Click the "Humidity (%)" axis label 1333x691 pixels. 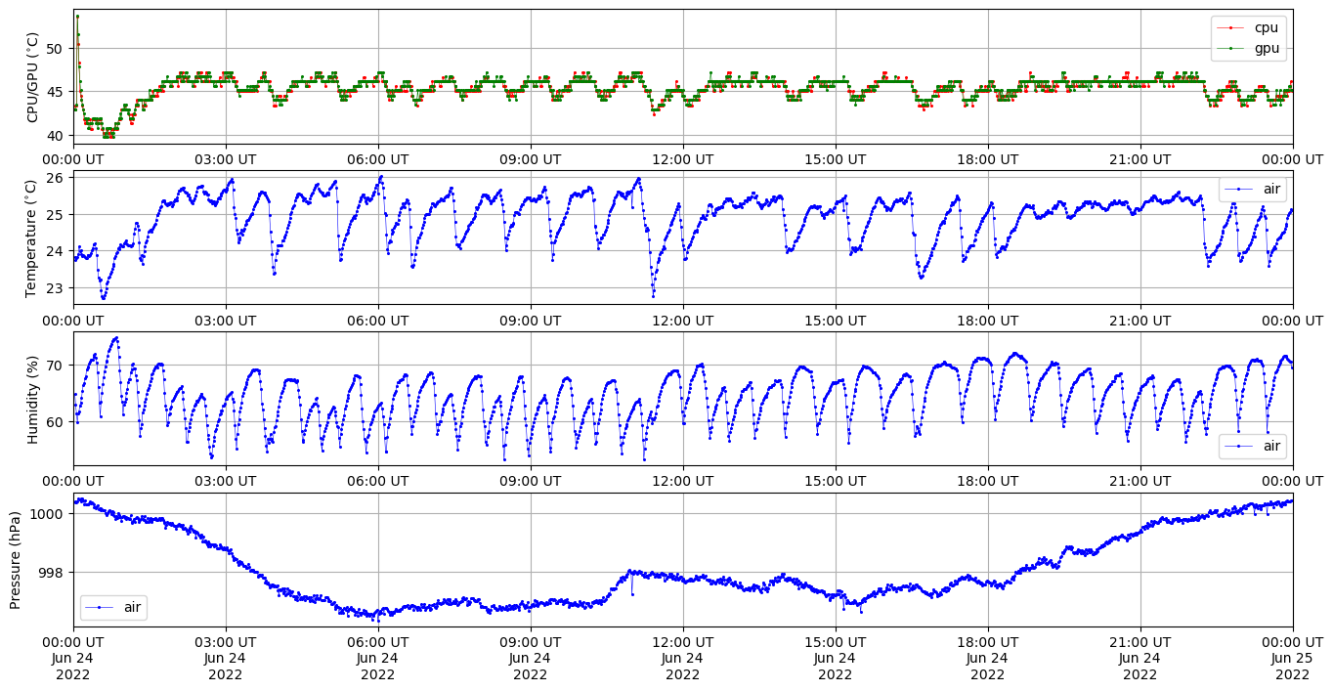coord(32,398)
